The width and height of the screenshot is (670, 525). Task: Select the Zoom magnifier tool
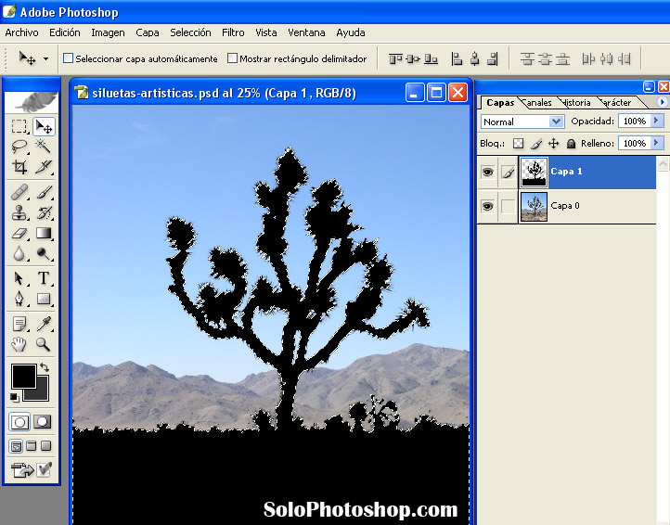click(44, 344)
